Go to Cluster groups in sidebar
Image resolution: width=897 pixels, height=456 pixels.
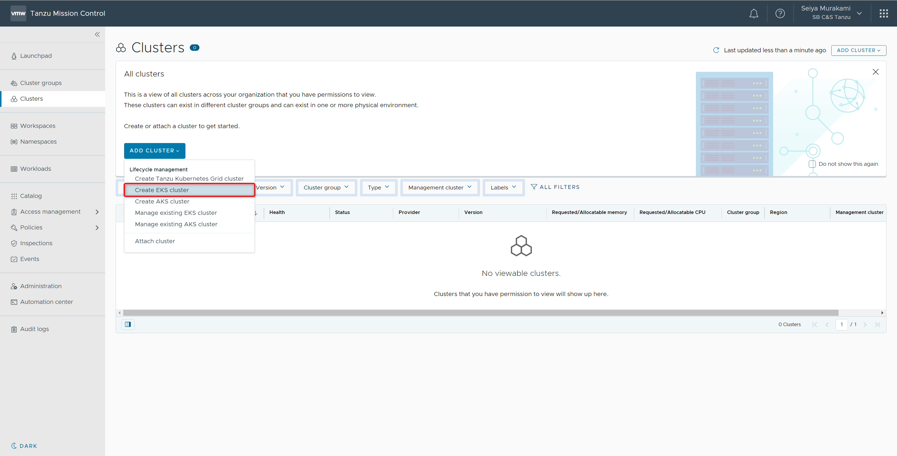click(41, 83)
